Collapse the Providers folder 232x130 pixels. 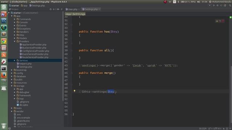tap(14, 42)
